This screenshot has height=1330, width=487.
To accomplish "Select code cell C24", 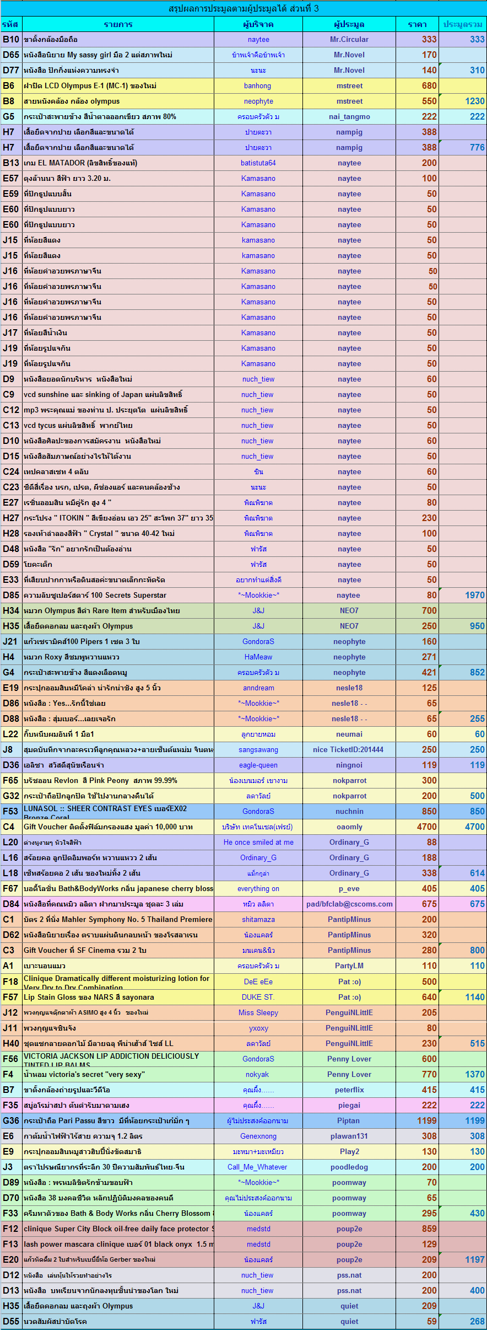I will point(11,472).
